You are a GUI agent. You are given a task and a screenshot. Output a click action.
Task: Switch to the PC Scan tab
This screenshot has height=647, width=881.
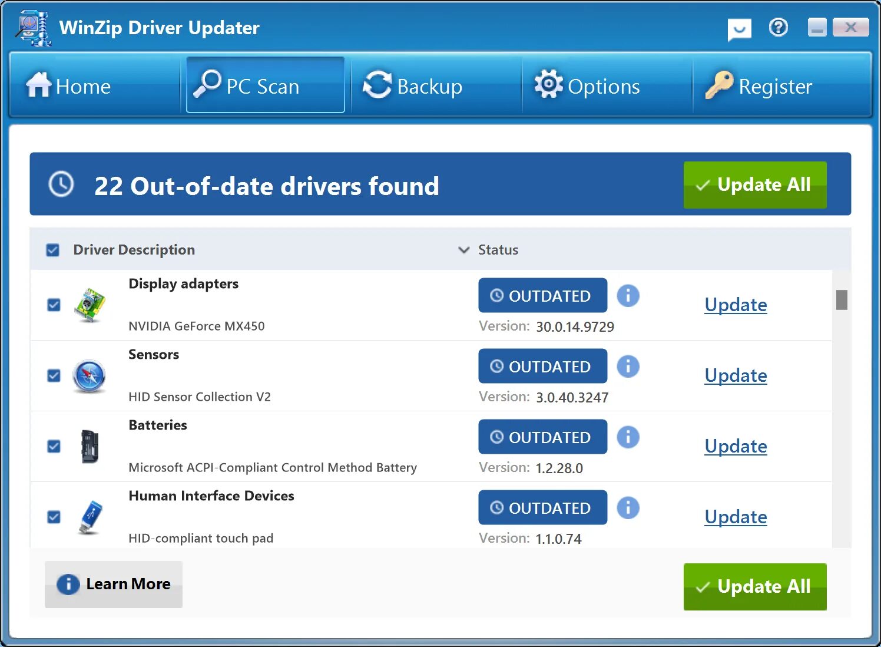point(266,85)
